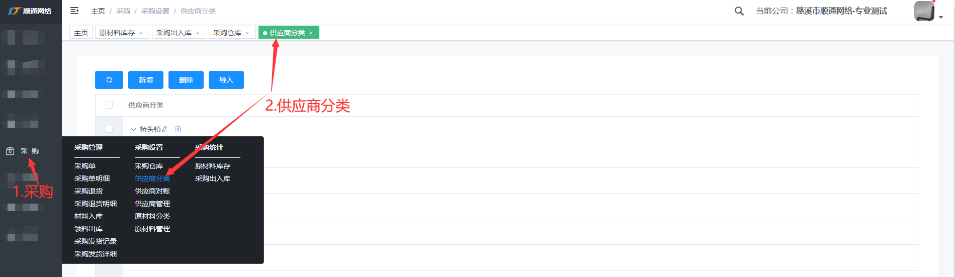Close the 原材料库存 tab
Viewport: 955px width, 277px height.
[x=141, y=33]
